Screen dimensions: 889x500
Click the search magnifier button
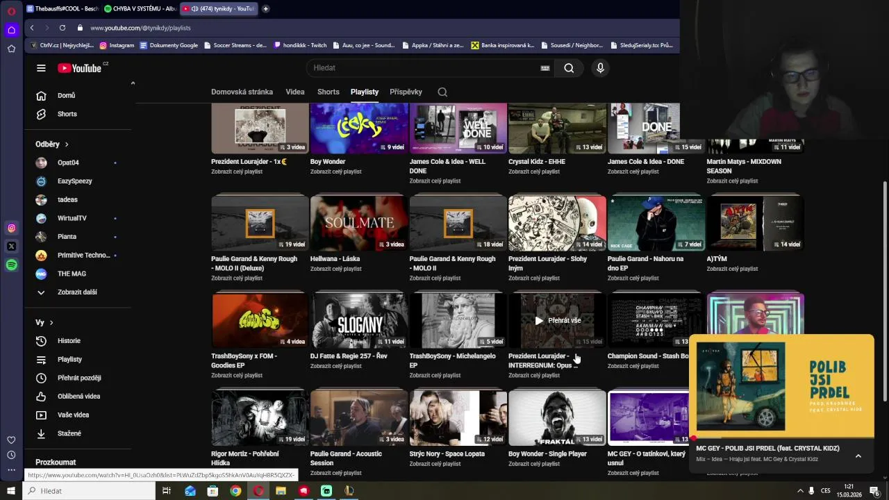569,68
